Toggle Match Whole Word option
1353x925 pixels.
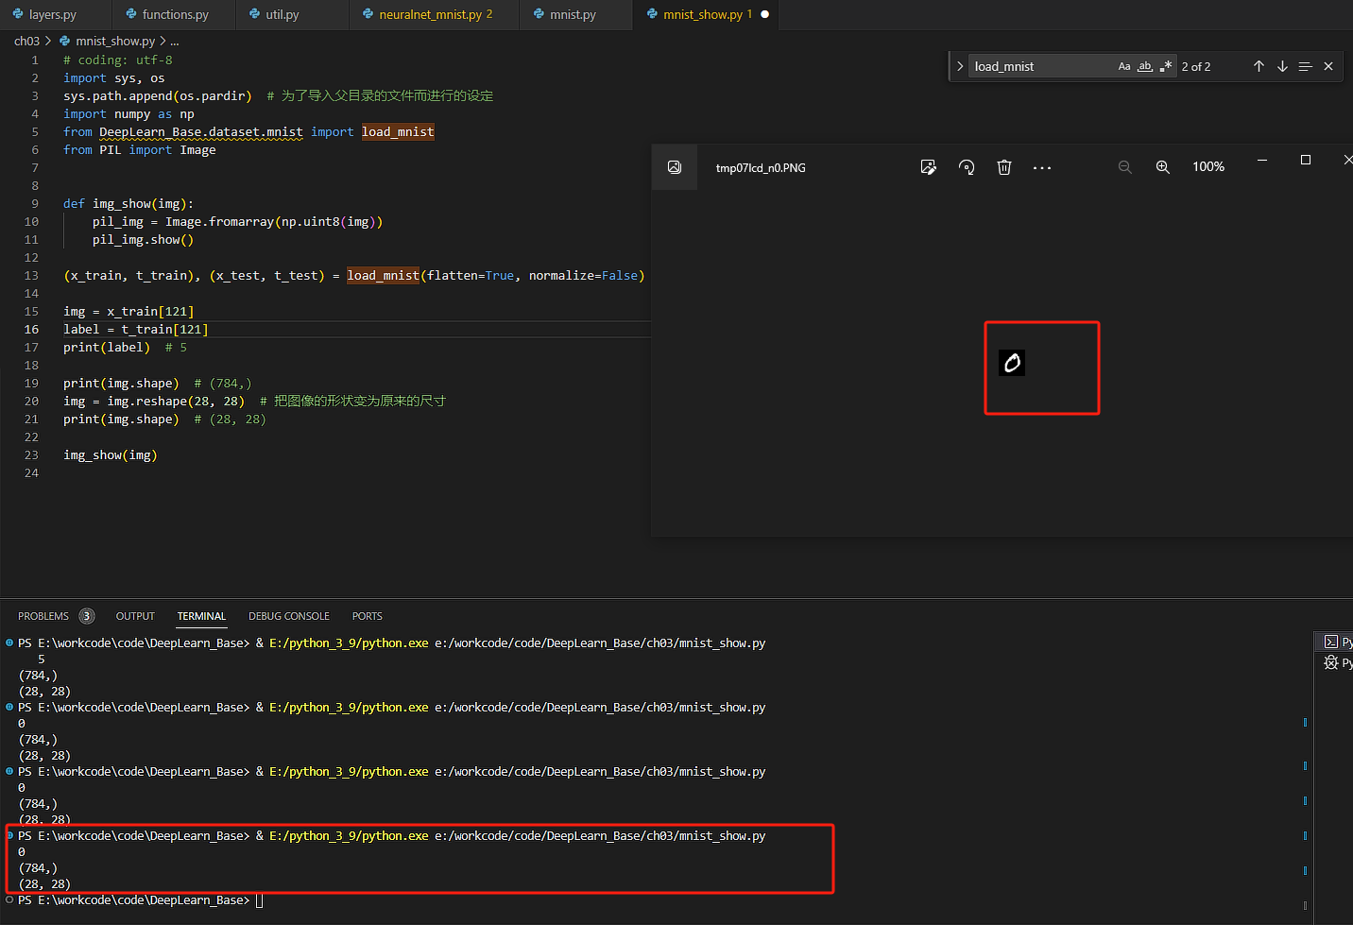[1145, 66]
